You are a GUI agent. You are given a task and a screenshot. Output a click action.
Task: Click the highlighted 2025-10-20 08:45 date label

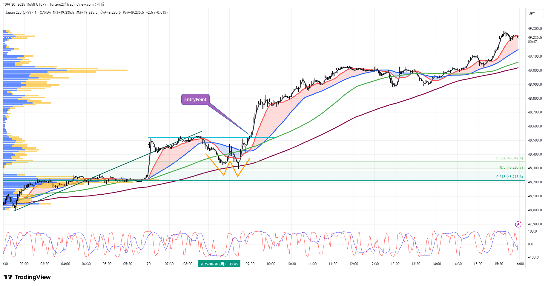pyautogui.click(x=219, y=264)
